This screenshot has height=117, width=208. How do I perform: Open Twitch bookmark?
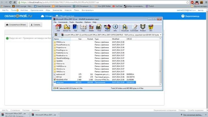150,6
